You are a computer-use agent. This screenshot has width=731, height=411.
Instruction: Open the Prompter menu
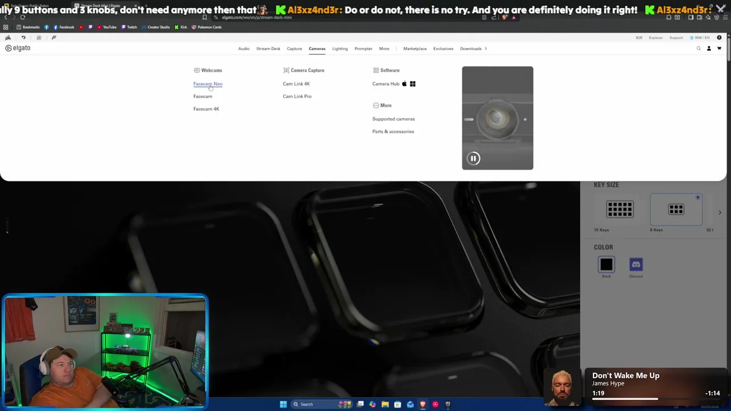363,49
